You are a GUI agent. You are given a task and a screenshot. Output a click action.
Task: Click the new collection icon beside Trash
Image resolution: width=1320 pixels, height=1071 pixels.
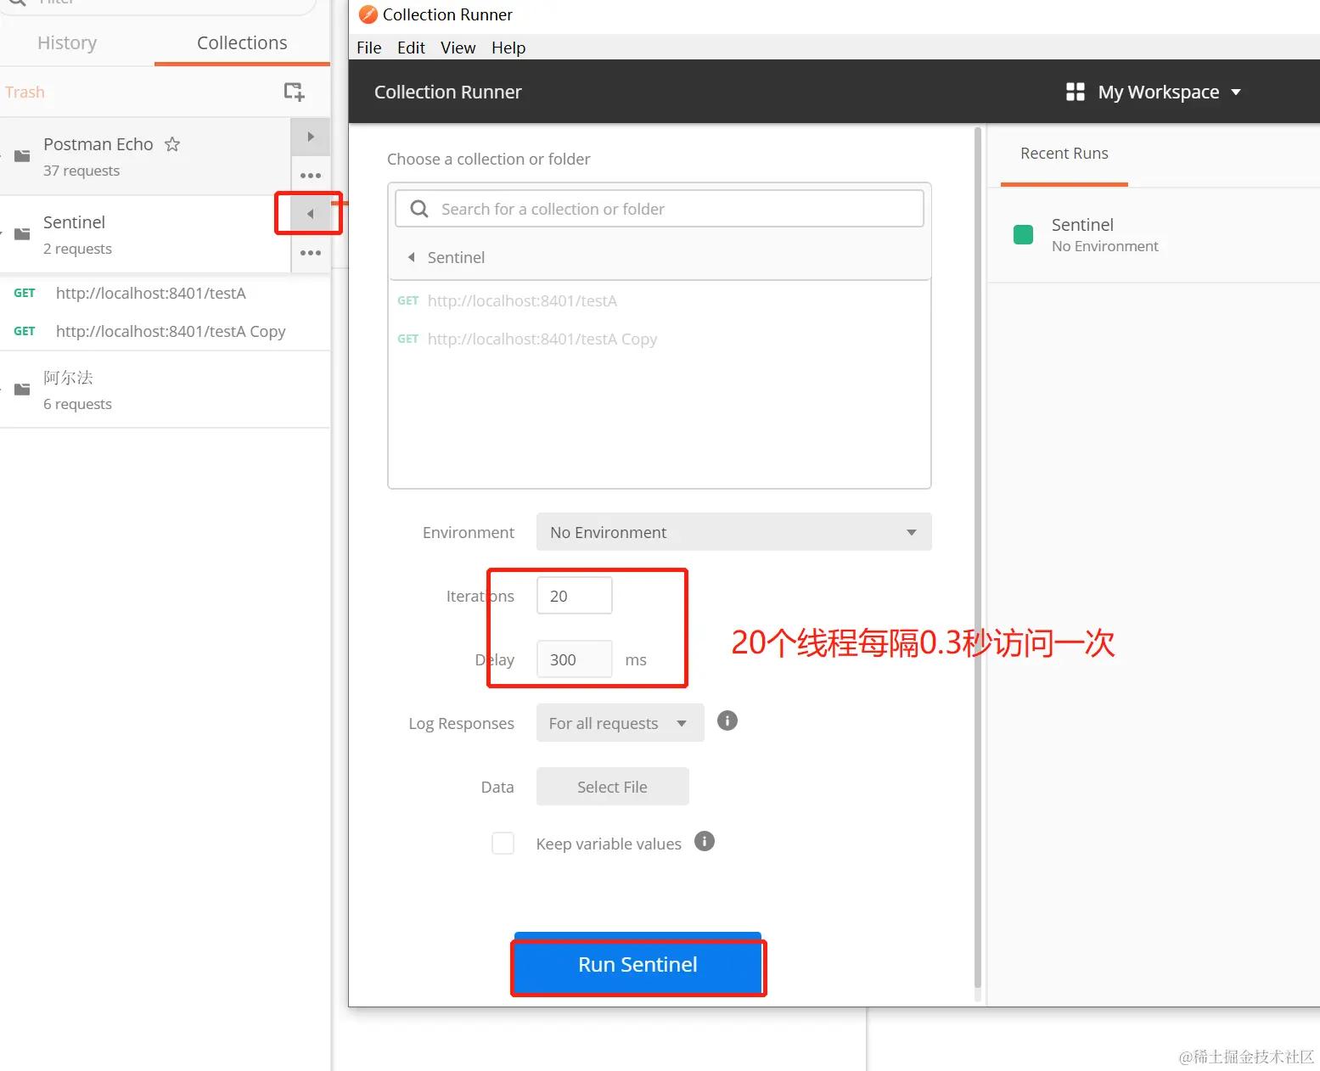click(x=294, y=92)
